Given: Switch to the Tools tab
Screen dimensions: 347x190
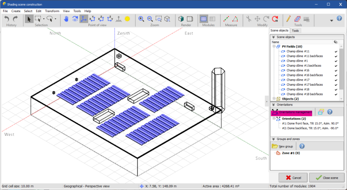Looking at the screenshot, I should (295, 31).
